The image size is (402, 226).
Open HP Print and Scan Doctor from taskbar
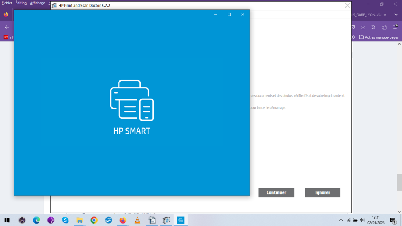(x=166, y=220)
